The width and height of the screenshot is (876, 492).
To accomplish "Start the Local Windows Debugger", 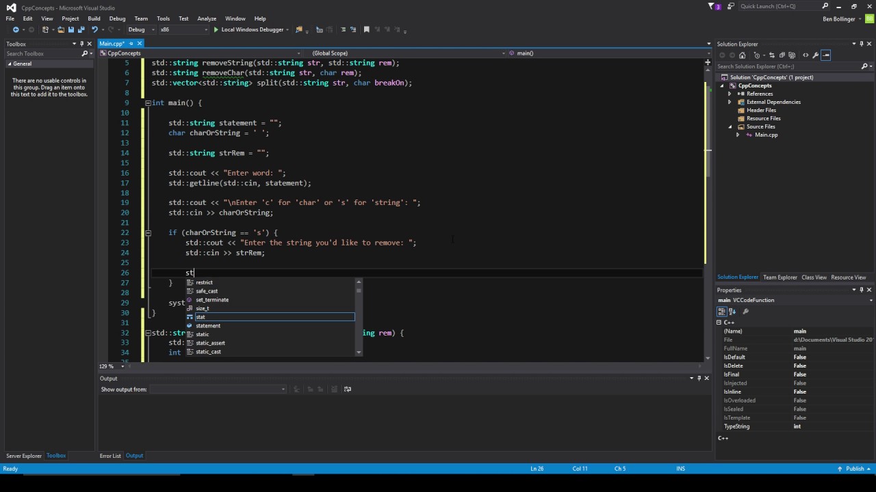I will point(248,29).
